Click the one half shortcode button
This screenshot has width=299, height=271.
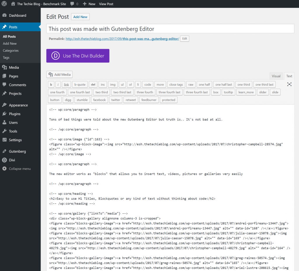click(204, 84)
